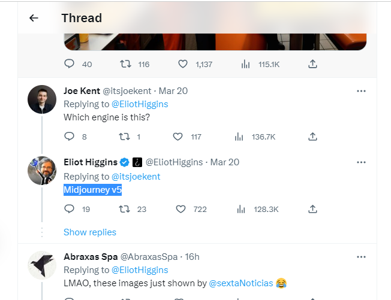Go back using the Thread arrow
391x300 pixels.
(x=34, y=18)
